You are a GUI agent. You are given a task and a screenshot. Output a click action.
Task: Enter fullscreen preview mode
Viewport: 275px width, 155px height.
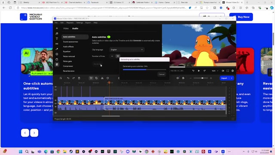228,71
